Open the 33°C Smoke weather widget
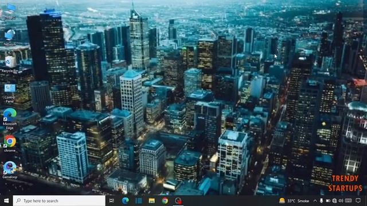This screenshot has height=206, width=367. pos(294,201)
